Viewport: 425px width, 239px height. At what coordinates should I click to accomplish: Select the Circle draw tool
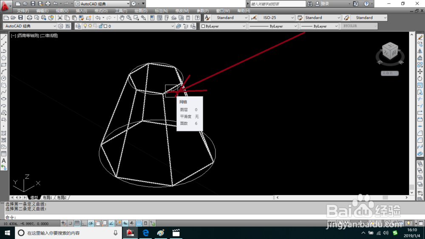[x=4, y=78]
